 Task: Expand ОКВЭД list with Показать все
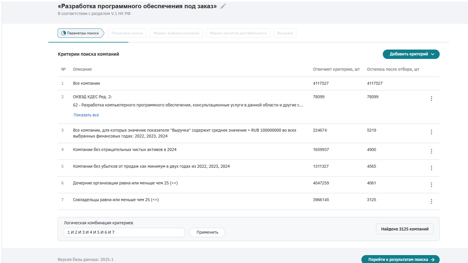point(86,115)
